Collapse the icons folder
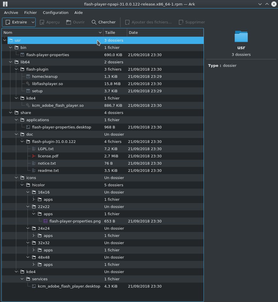This screenshot has width=278, height=302. click(x=16, y=178)
